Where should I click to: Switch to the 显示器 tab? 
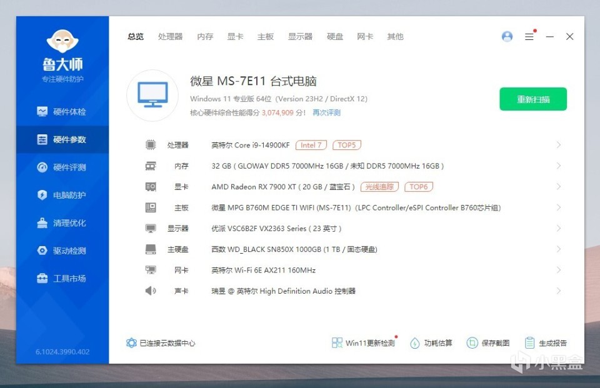pos(301,37)
